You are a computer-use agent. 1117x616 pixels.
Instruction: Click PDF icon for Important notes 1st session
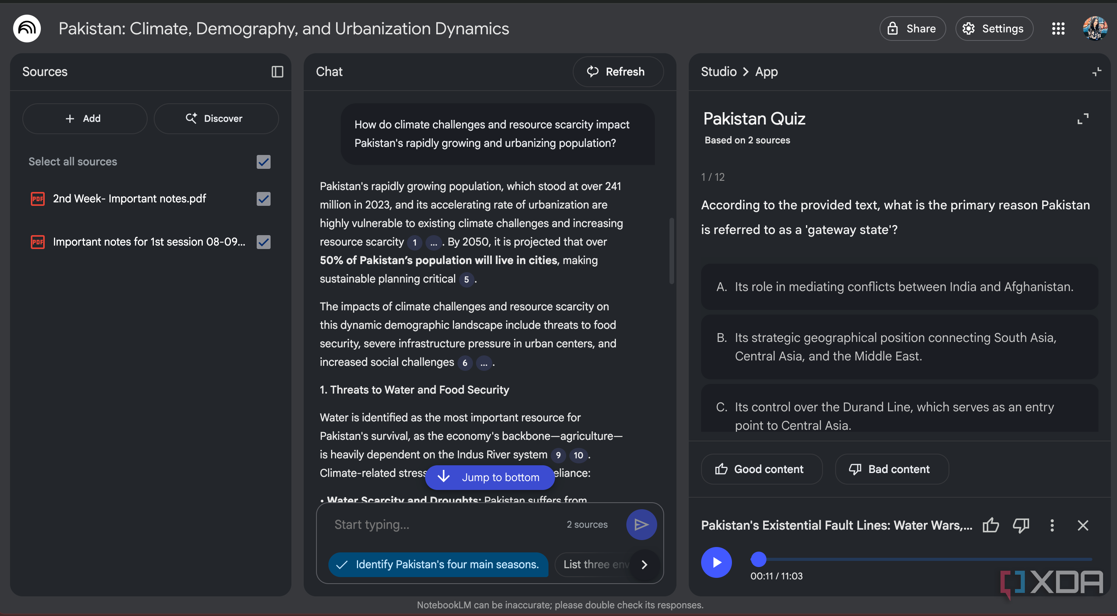[x=38, y=242]
